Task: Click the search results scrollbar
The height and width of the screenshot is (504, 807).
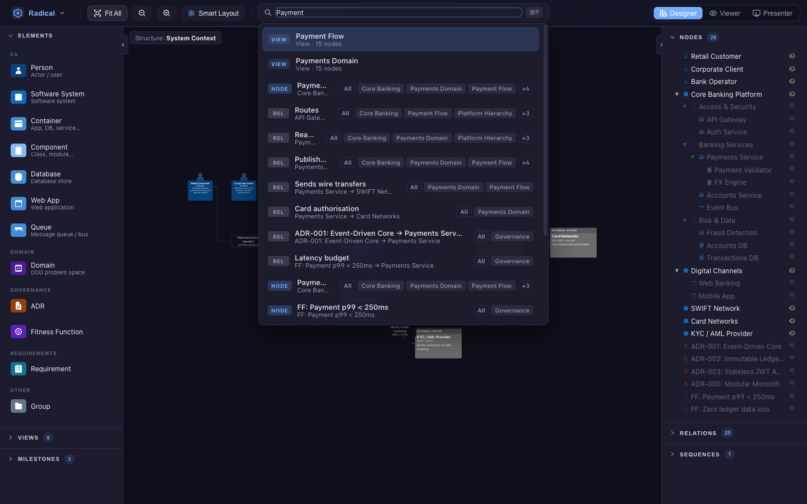Action: coord(545,129)
